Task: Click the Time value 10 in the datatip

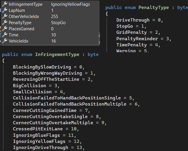Action: pos(54,35)
